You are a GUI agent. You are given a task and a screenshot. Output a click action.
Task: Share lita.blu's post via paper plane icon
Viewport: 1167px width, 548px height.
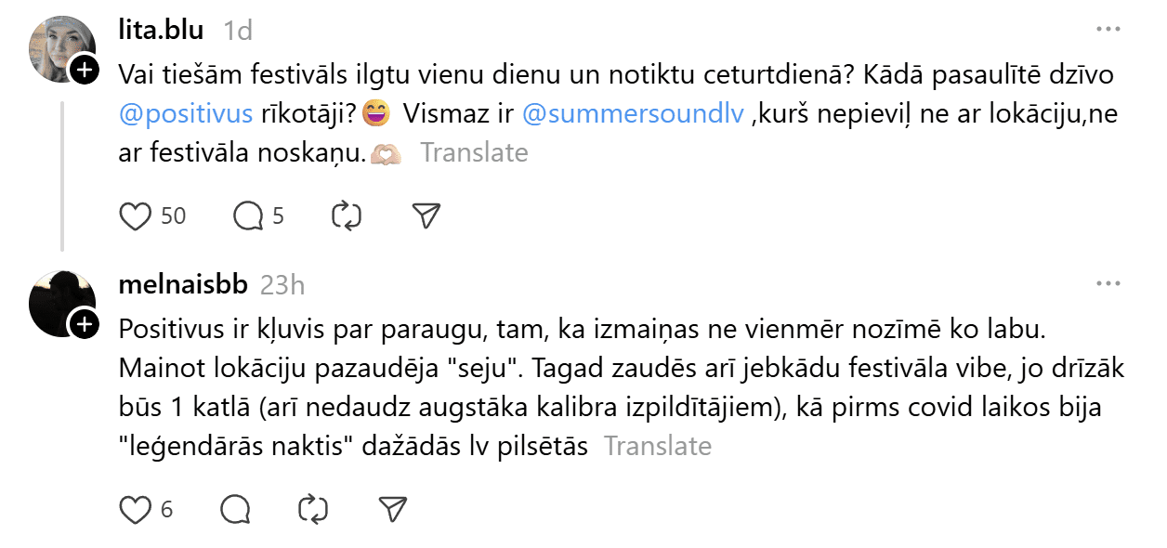click(x=426, y=216)
